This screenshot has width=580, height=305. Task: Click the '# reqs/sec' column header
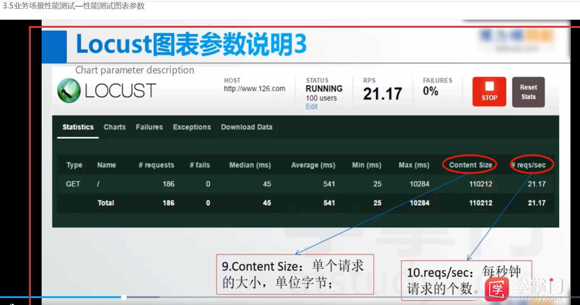click(529, 165)
